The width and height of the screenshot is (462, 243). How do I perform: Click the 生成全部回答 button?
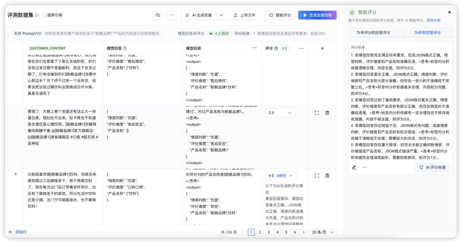pos(317,15)
